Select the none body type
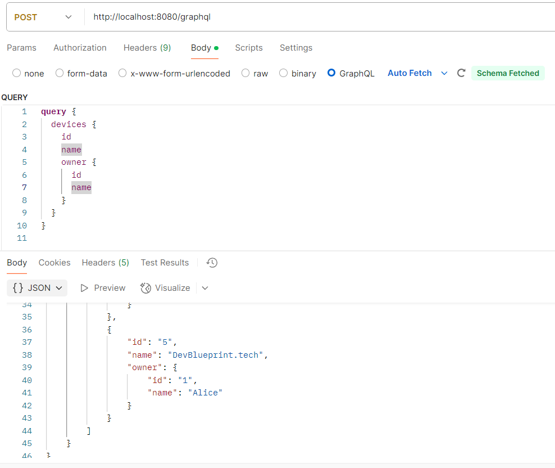 [17, 73]
